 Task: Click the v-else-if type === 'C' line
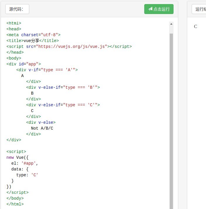pos(63,105)
